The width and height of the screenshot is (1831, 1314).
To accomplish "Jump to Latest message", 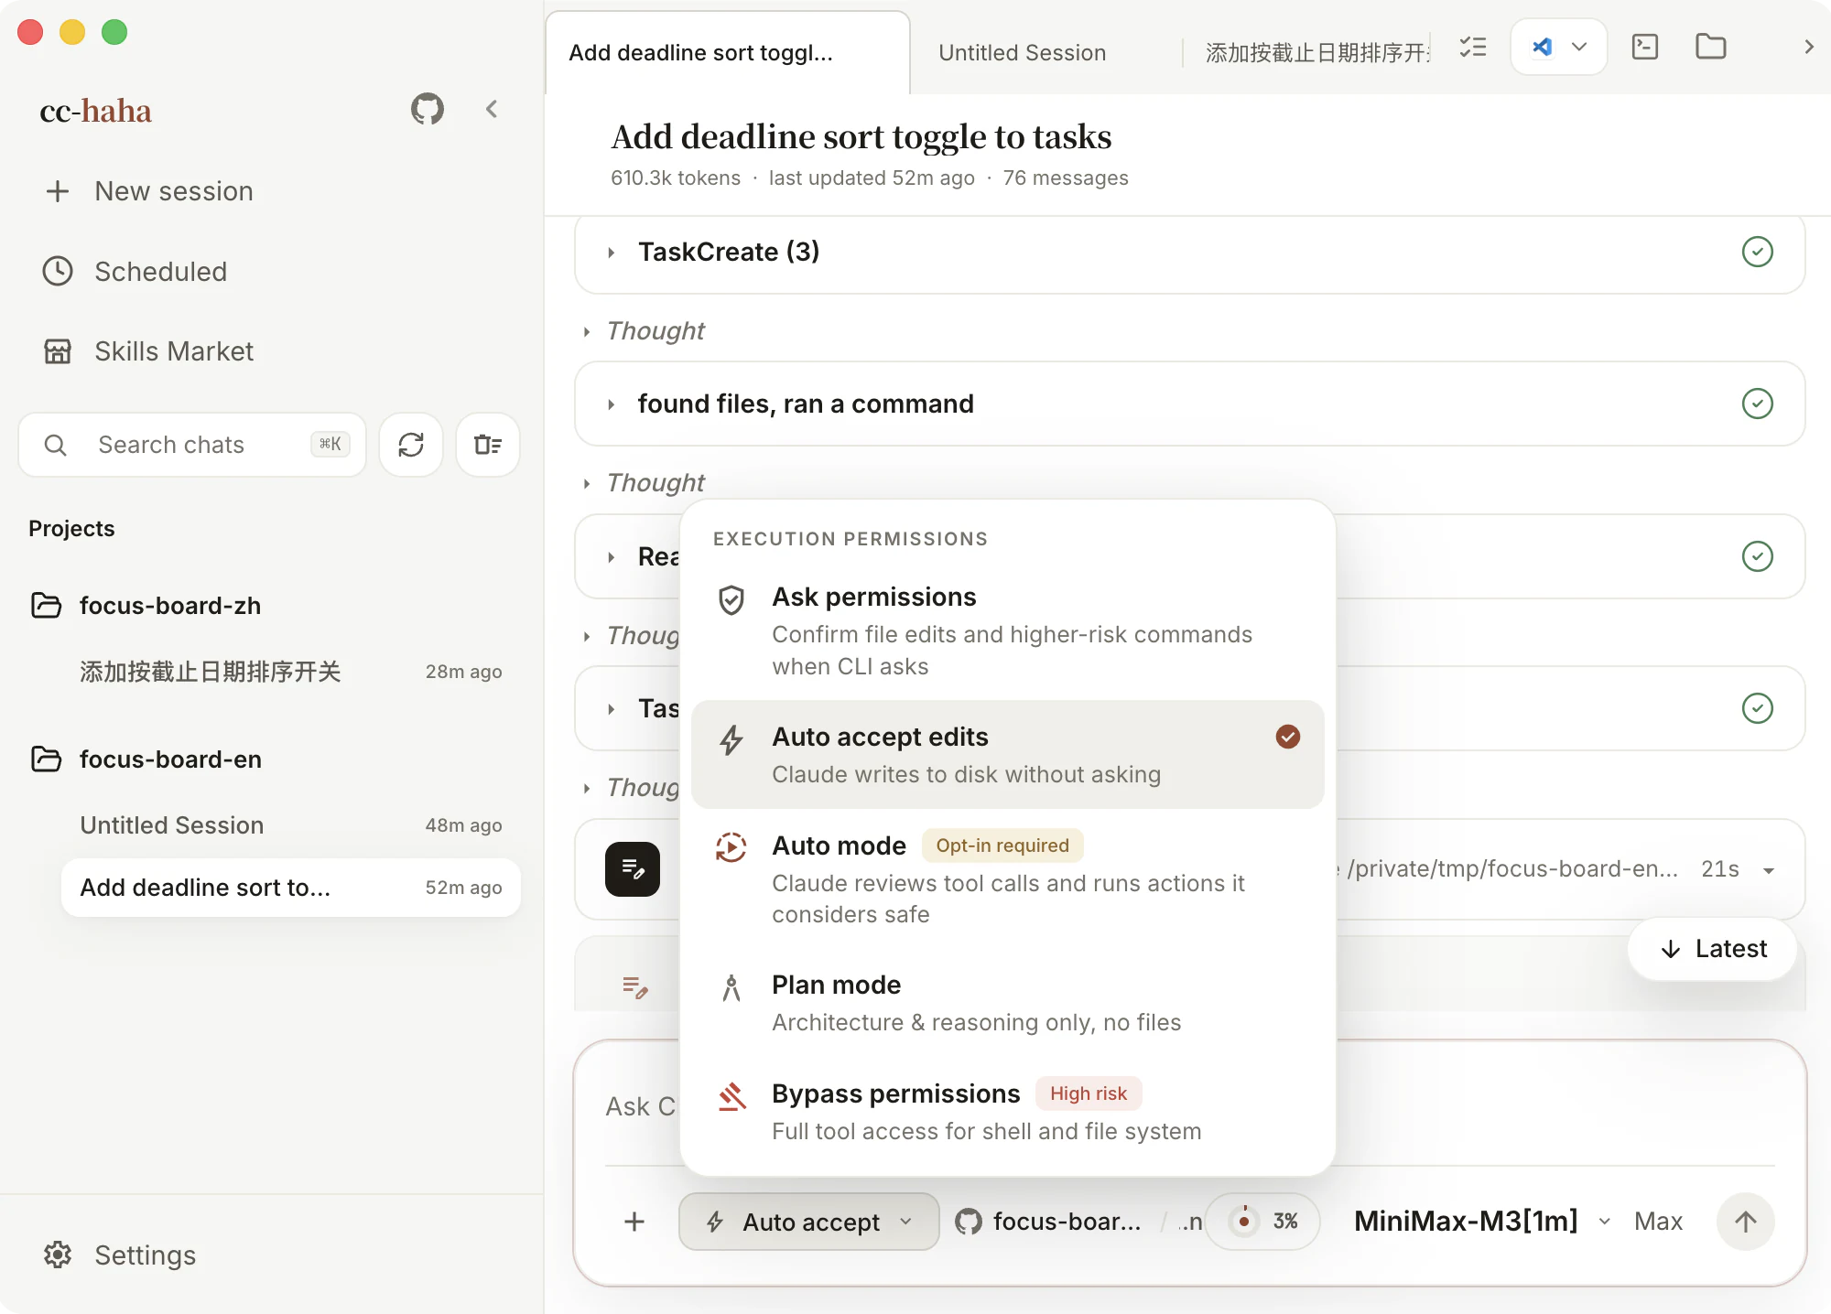I will pyautogui.click(x=1712, y=949).
